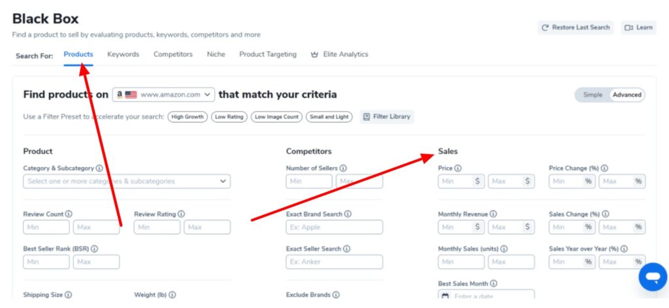Click the info icon next to Number of Sellers
669x308 pixels.
pos(343,168)
